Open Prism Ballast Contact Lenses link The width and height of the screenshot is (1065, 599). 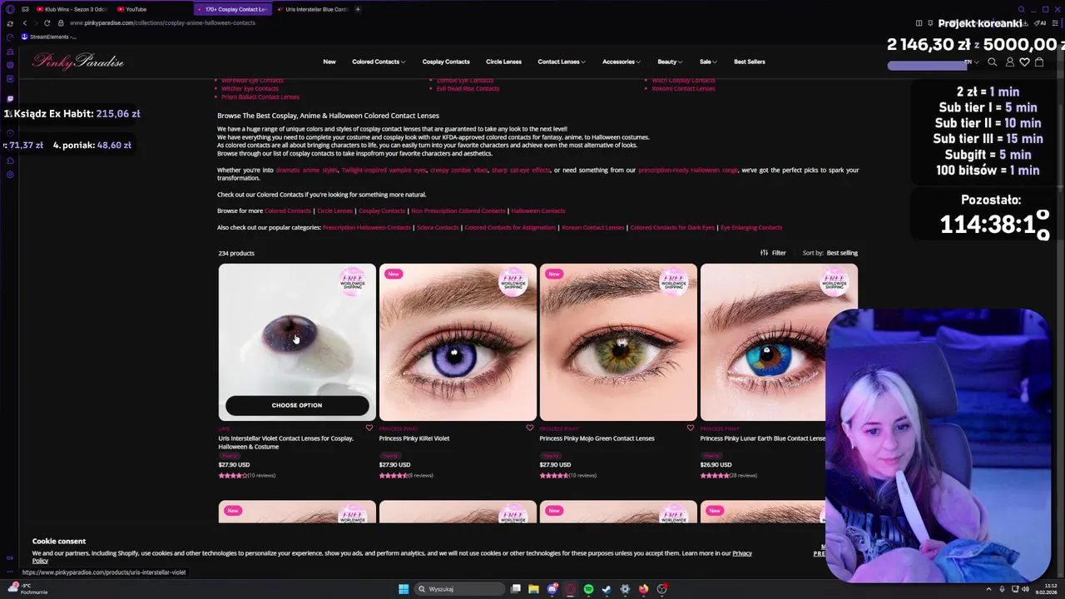(260, 97)
